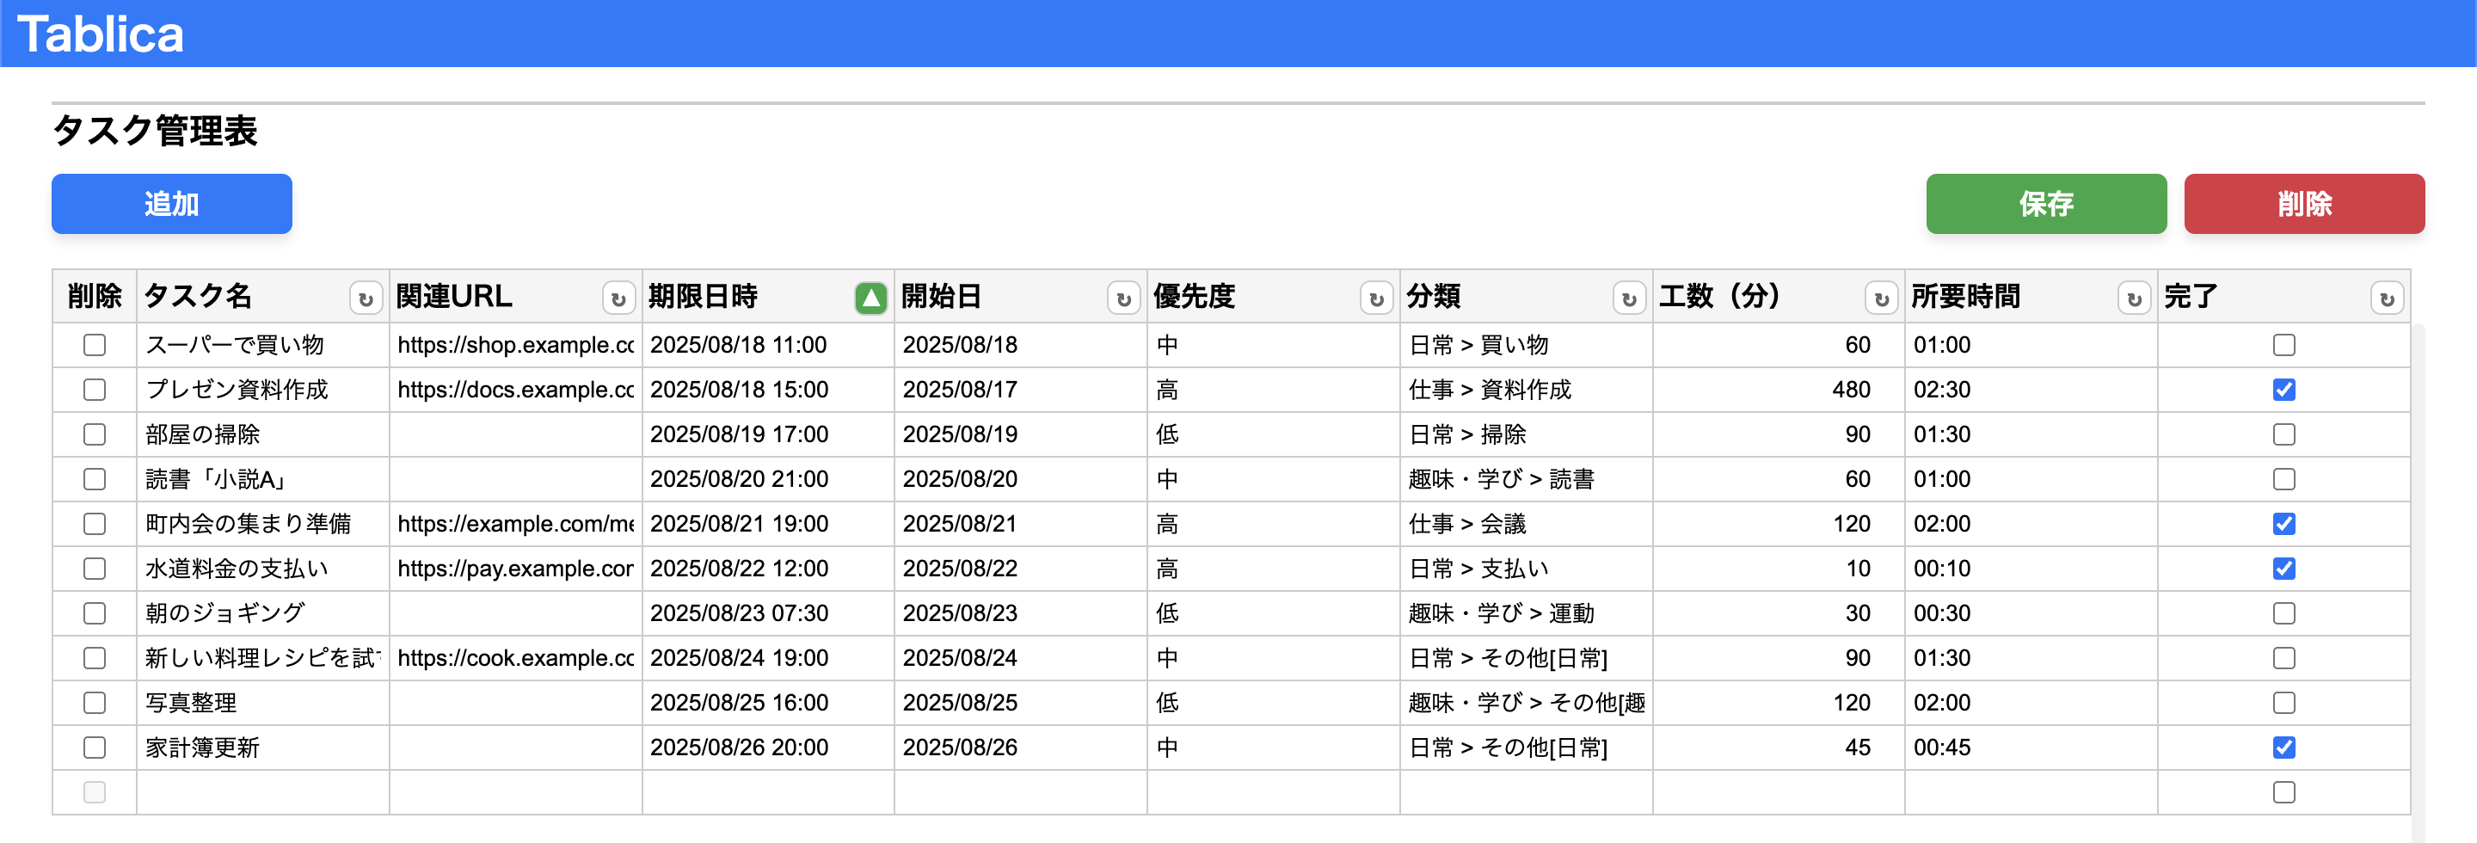Viewport: 2477px width, 843px height.
Task: Click the sort icon in 工数（分） column header
Action: (x=1881, y=299)
